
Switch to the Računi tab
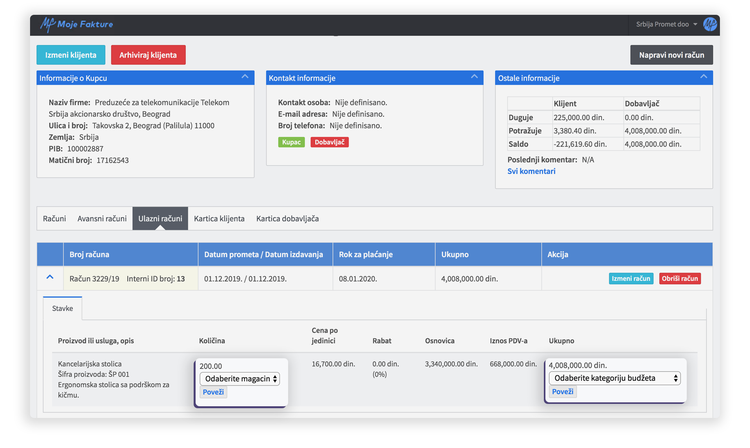[54, 219]
